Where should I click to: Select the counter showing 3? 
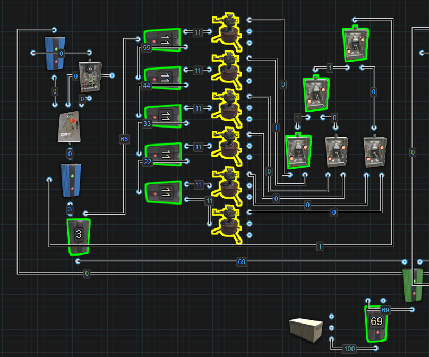79,236
